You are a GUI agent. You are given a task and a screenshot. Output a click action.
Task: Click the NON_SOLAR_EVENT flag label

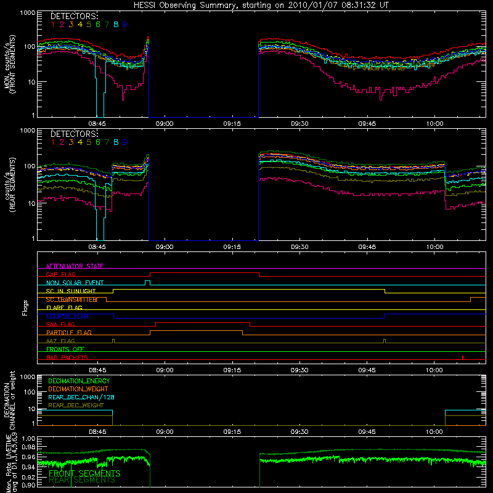tap(75, 283)
